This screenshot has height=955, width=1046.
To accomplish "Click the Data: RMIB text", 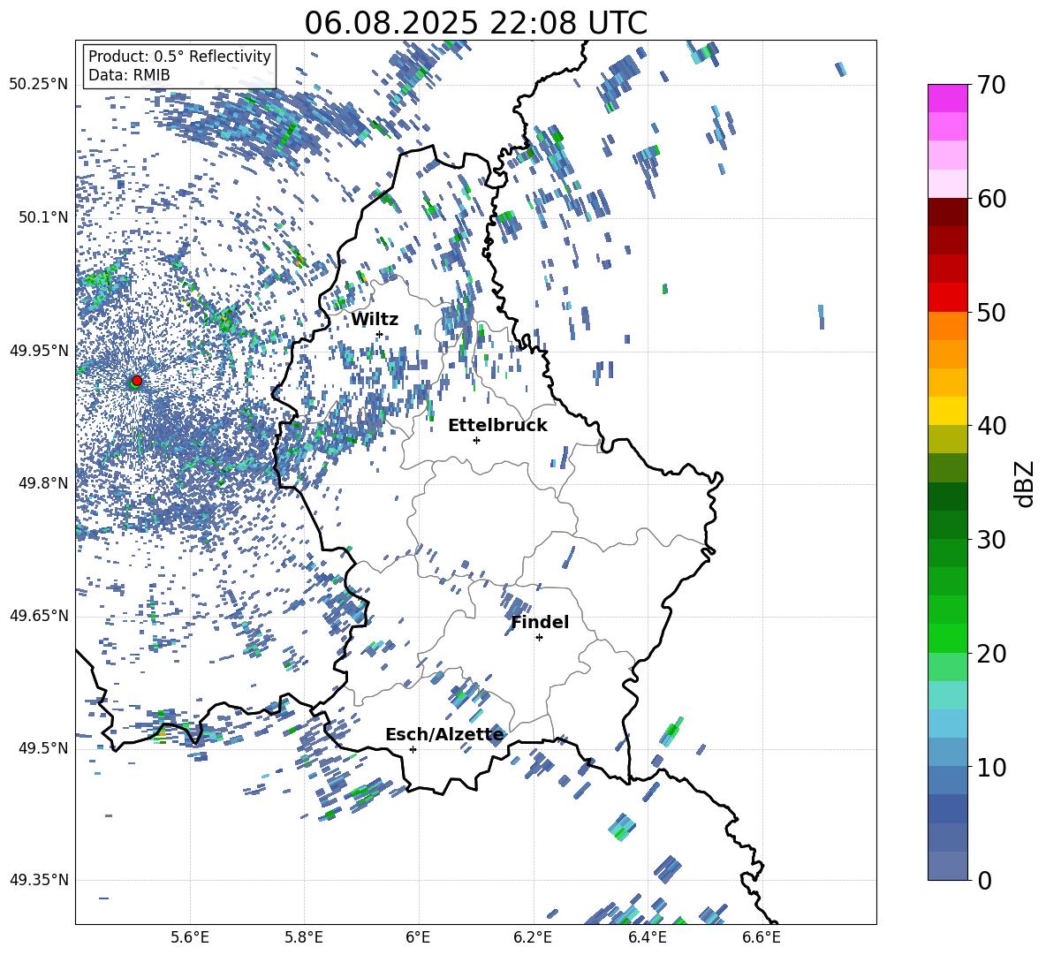I will (x=129, y=75).
